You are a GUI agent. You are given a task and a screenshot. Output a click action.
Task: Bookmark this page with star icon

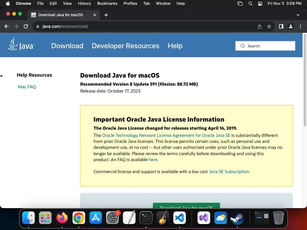[269, 26]
